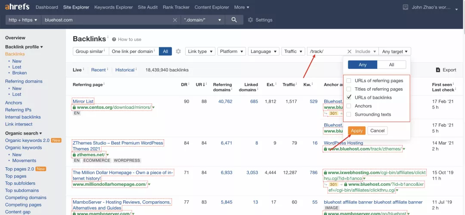465x215 pixels.
Task: Open 40,762 referring domains link
Action: coord(225,101)
